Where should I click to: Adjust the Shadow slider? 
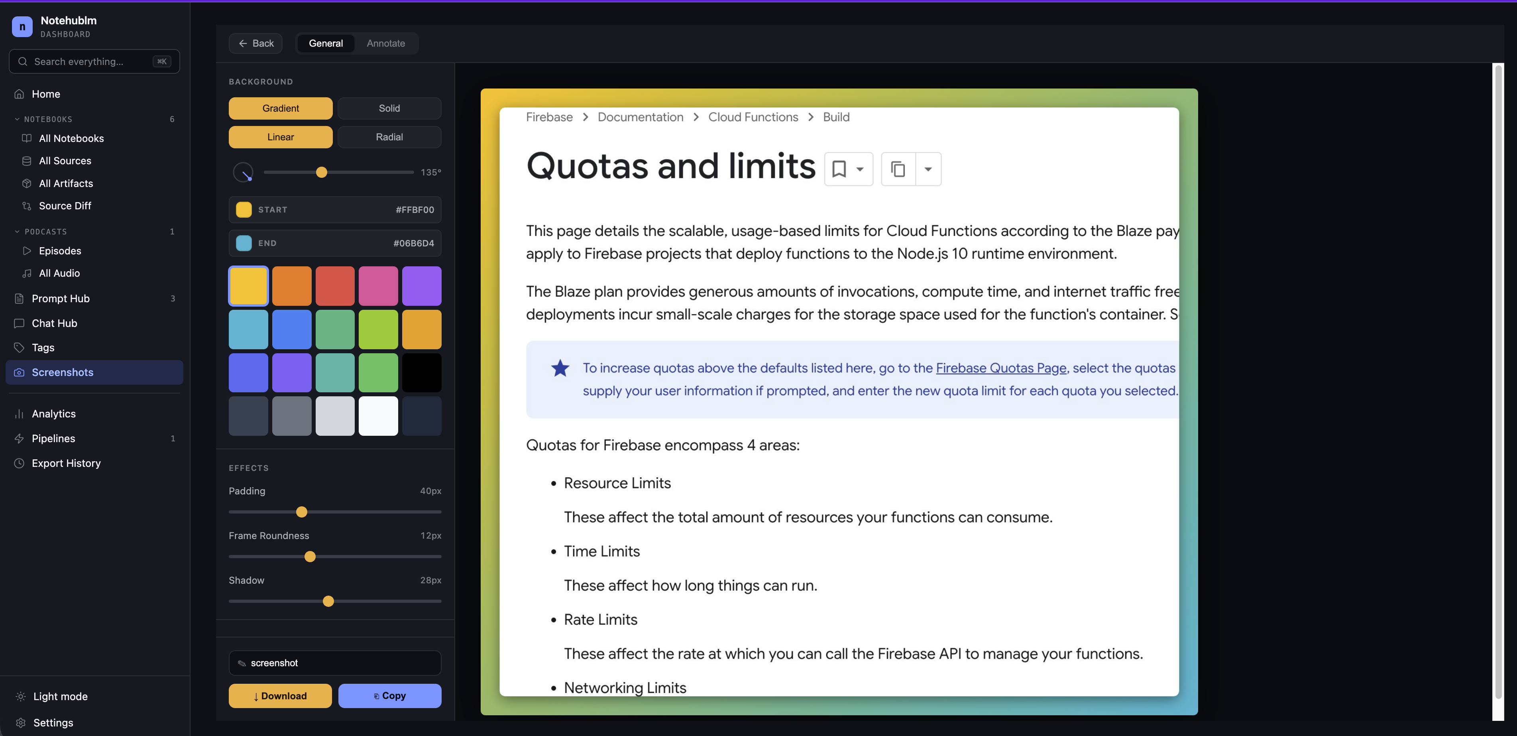pos(335,602)
